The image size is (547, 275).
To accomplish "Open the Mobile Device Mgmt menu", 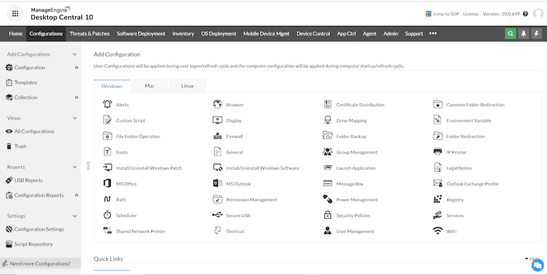I will (267, 33).
